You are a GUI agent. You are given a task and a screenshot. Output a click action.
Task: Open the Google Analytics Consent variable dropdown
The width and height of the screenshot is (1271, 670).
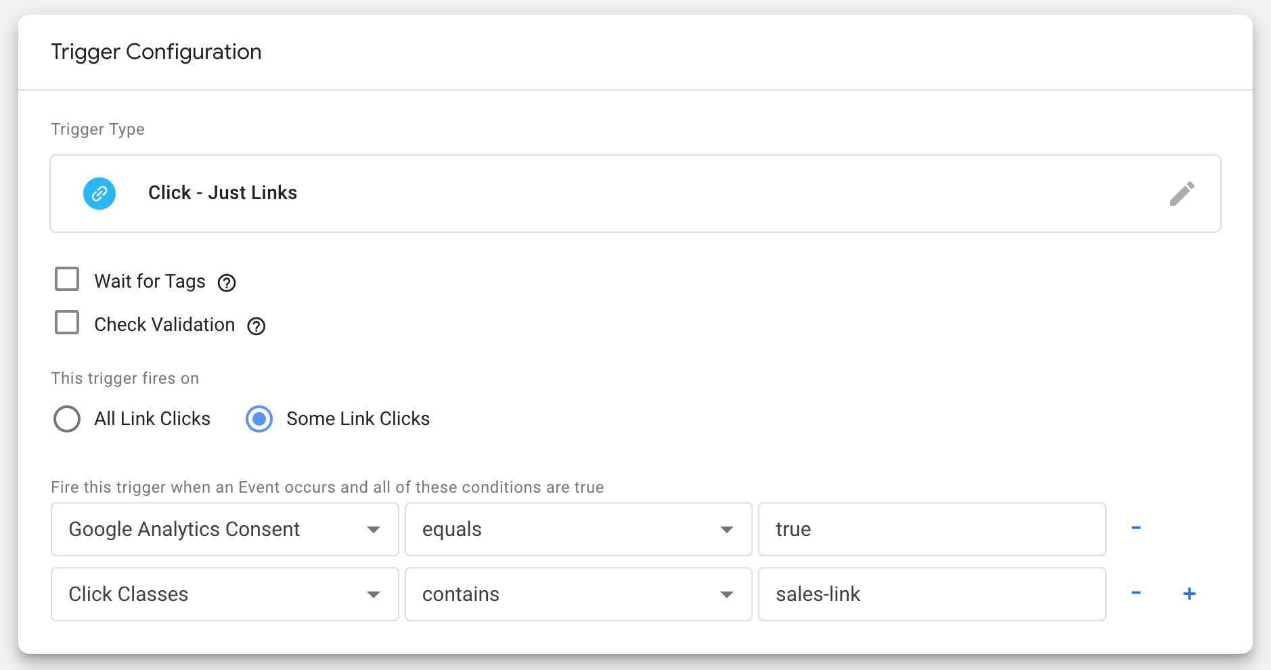click(x=225, y=529)
